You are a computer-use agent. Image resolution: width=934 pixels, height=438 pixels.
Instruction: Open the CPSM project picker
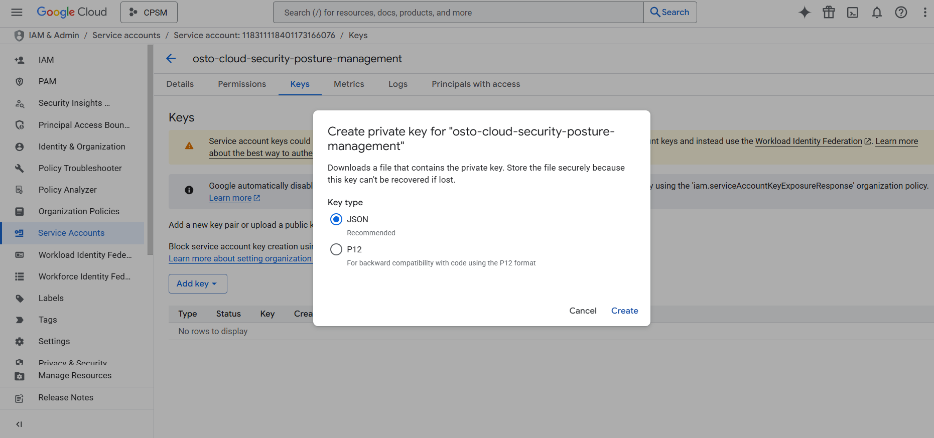[149, 13]
